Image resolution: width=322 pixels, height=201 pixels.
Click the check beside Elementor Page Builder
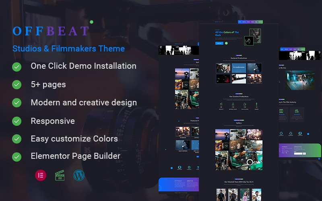(x=17, y=156)
